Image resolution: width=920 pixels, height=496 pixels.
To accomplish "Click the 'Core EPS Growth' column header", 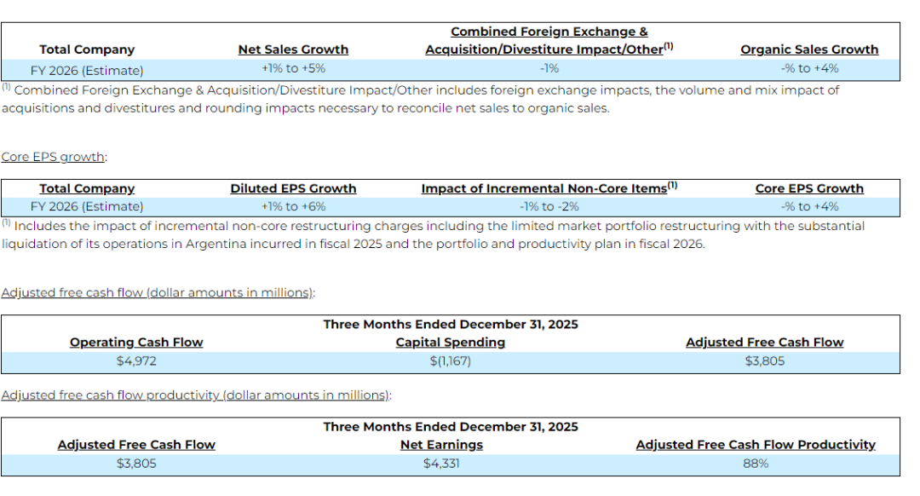I will (x=808, y=188).
